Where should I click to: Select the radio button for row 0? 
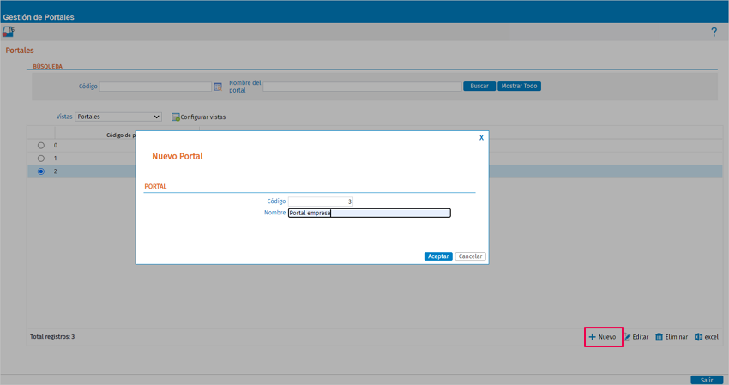(41, 146)
